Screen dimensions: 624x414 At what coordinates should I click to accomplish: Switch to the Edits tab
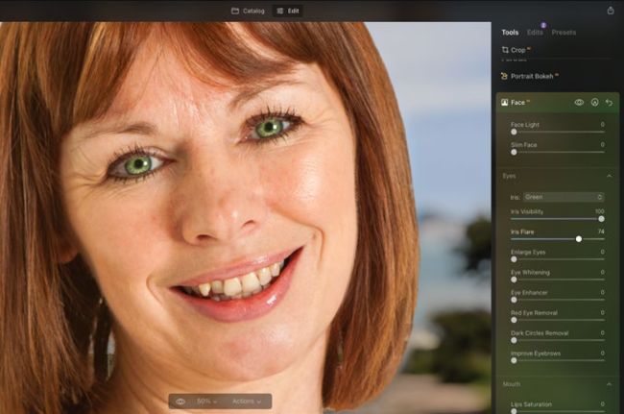(535, 32)
